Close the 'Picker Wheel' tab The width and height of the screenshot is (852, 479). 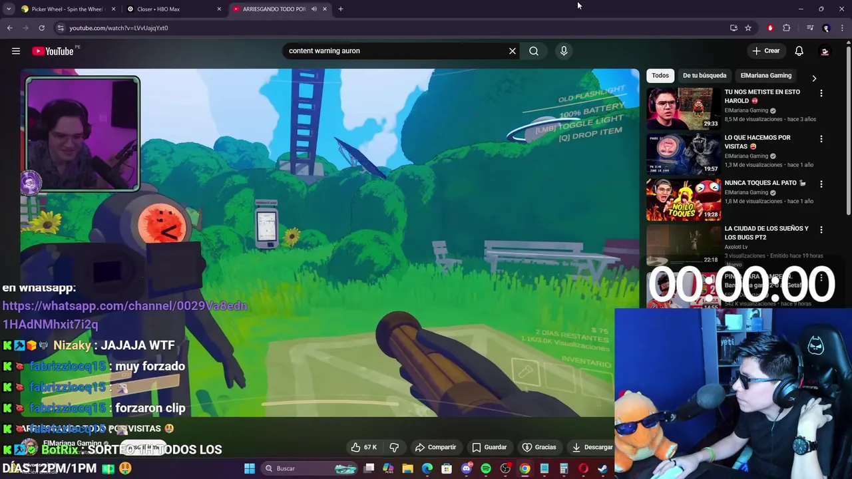(113, 9)
